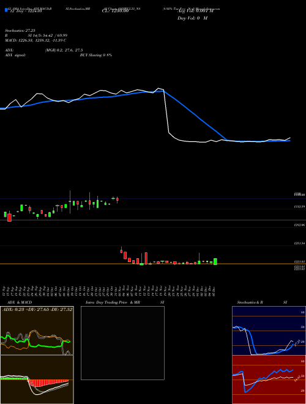Select the '12 Day = 1224.03' legend text
The width and height of the screenshot is (306, 404).
click(25, 11)
